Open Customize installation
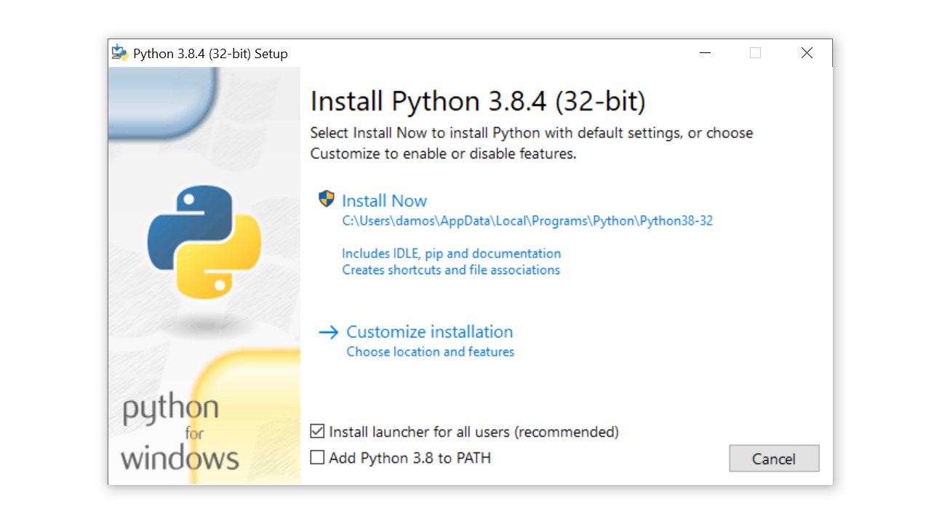Screen dimensions: 931x525 tap(429, 332)
